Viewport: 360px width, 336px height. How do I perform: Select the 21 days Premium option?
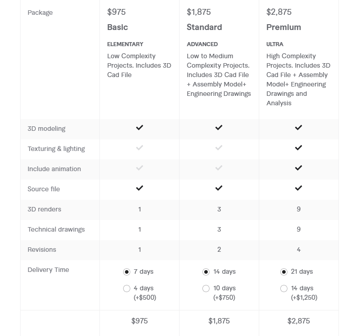284,272
